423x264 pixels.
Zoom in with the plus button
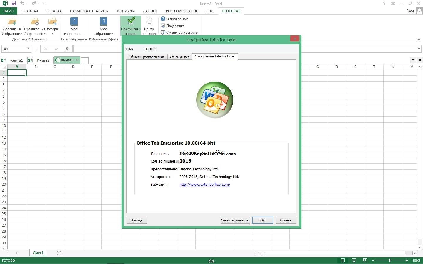pyautogui.click(x=407, y=260)
